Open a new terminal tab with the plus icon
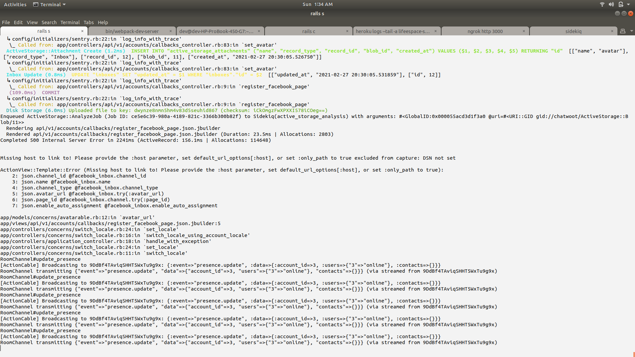Image resolution: width=635 pixels, height=357 pixels. (623, 31)
